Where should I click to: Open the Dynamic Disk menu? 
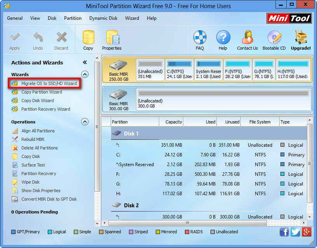103,18
